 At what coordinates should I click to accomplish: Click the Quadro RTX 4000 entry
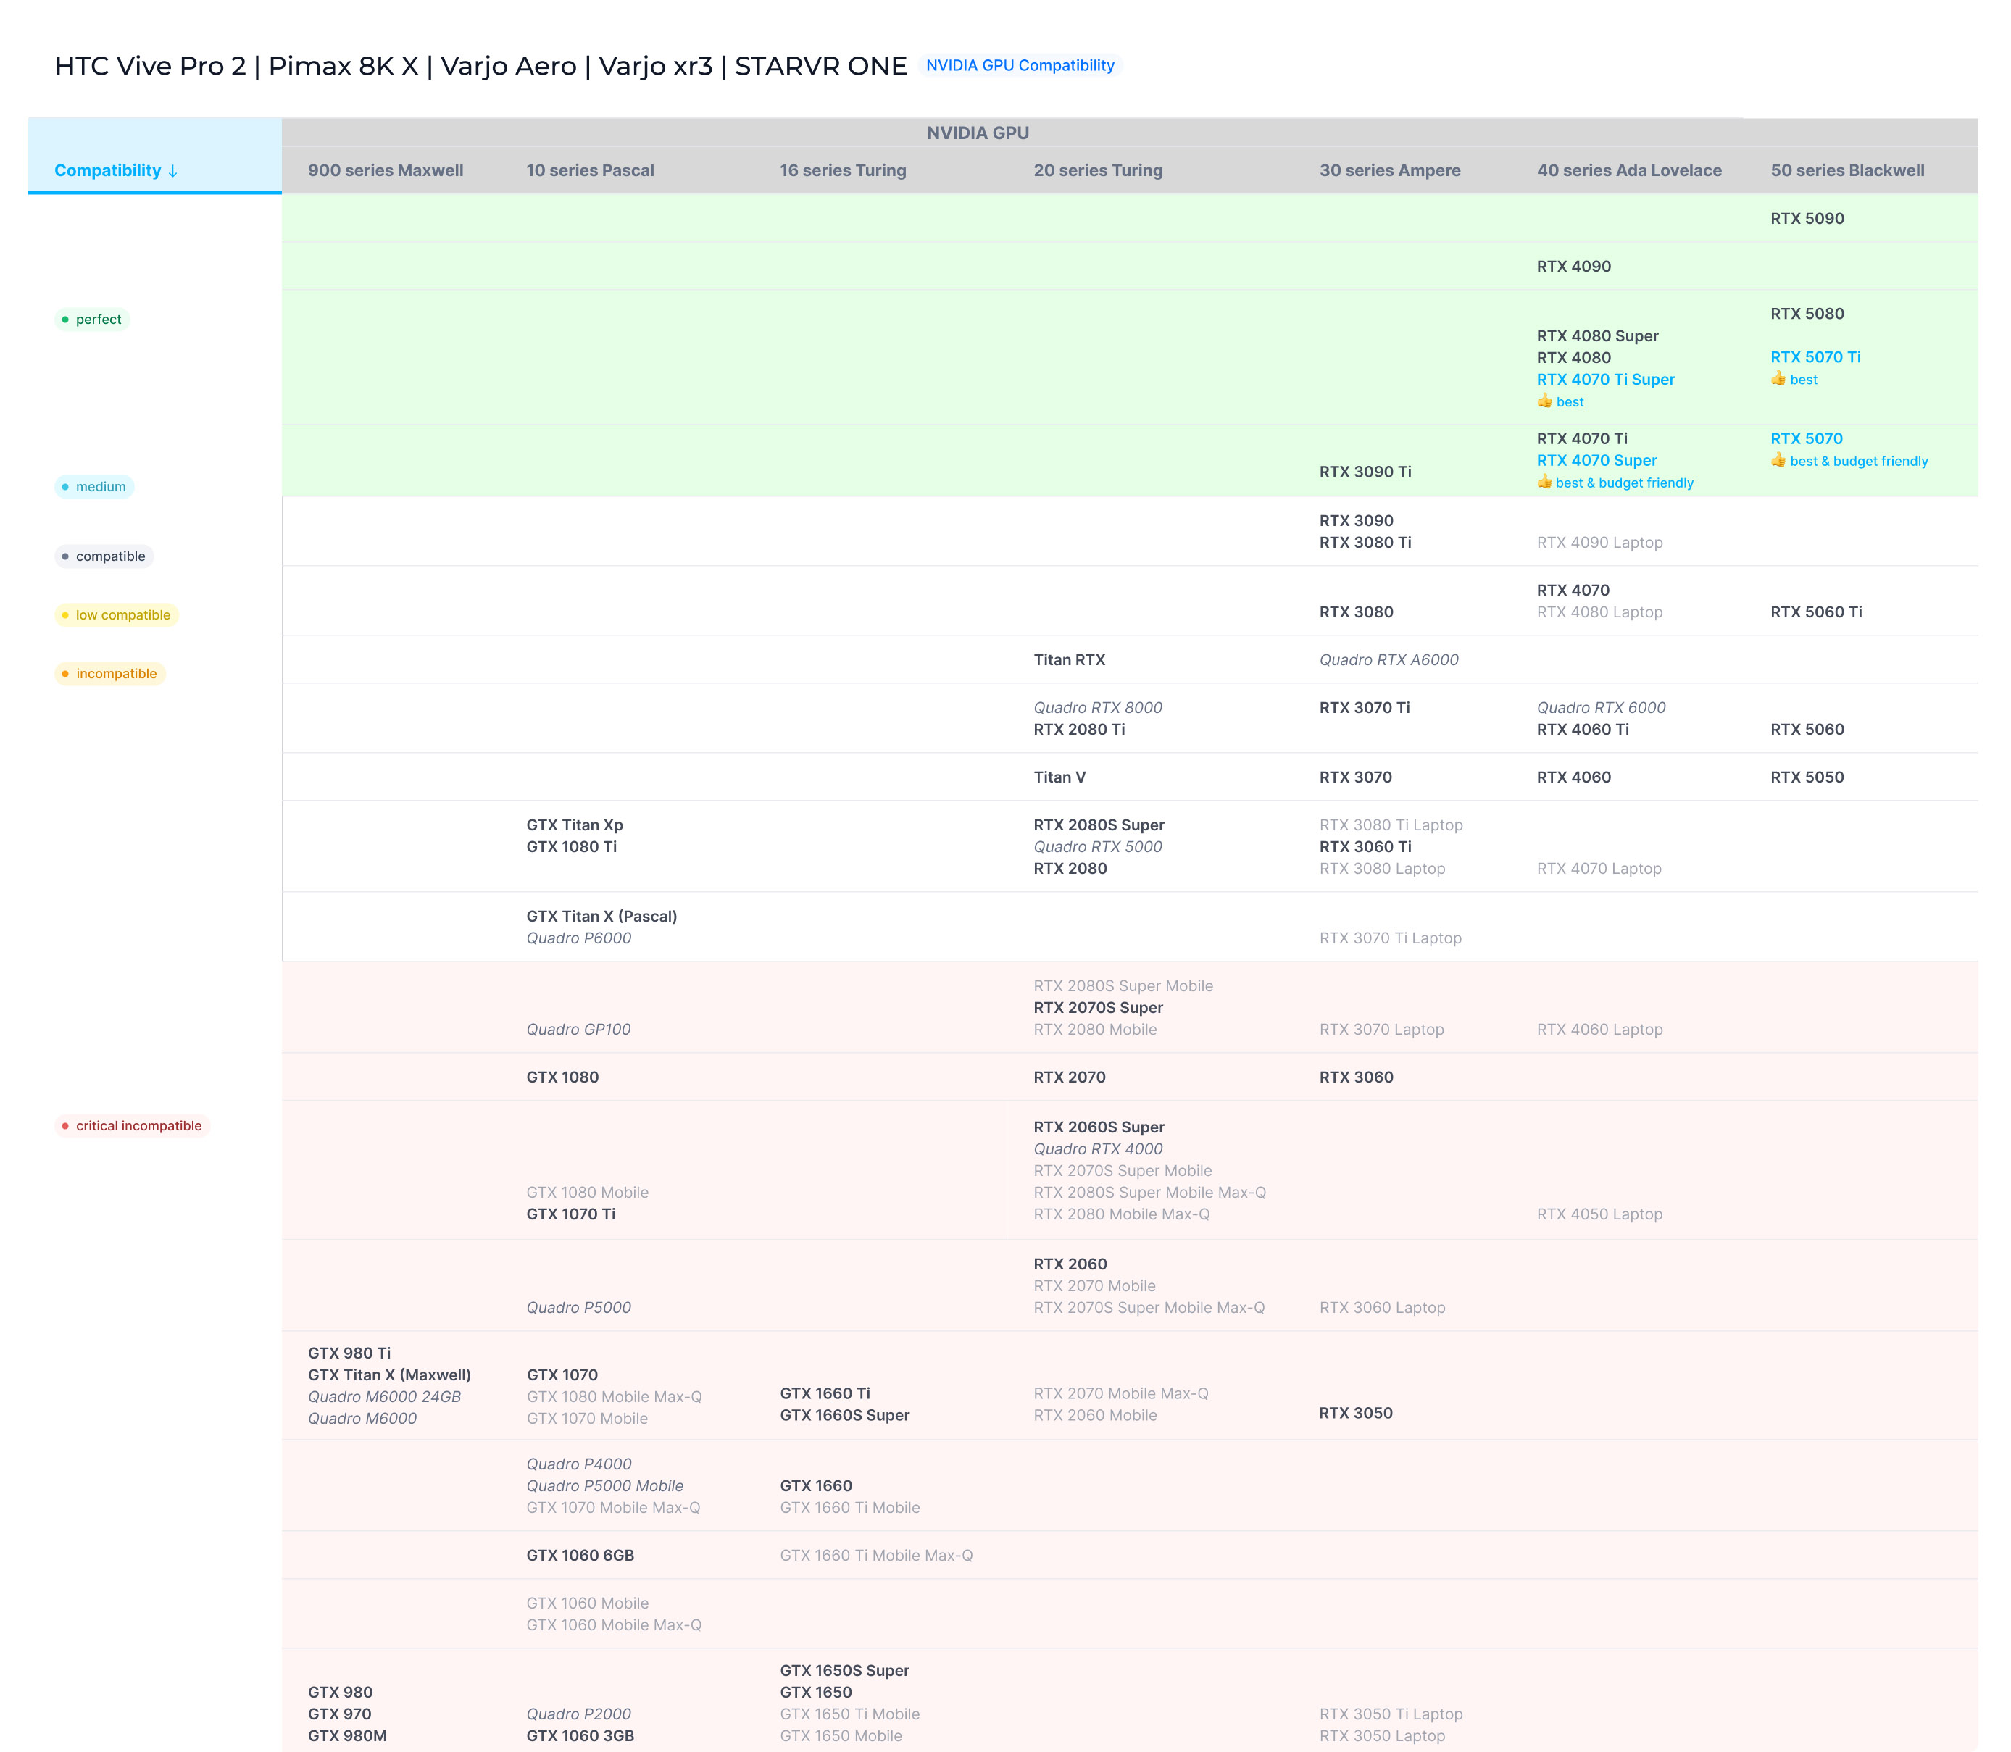pyautogui.click(x=1098, y=1150)
